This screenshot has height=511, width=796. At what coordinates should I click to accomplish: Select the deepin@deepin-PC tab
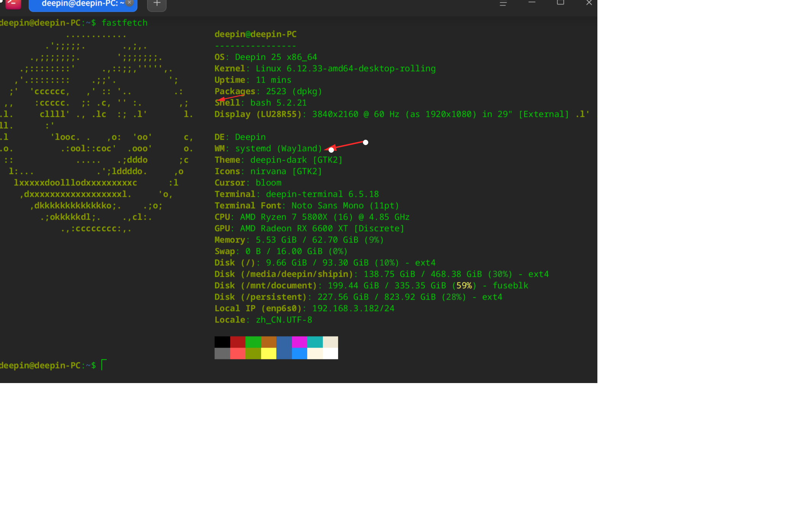coord(83,4)
